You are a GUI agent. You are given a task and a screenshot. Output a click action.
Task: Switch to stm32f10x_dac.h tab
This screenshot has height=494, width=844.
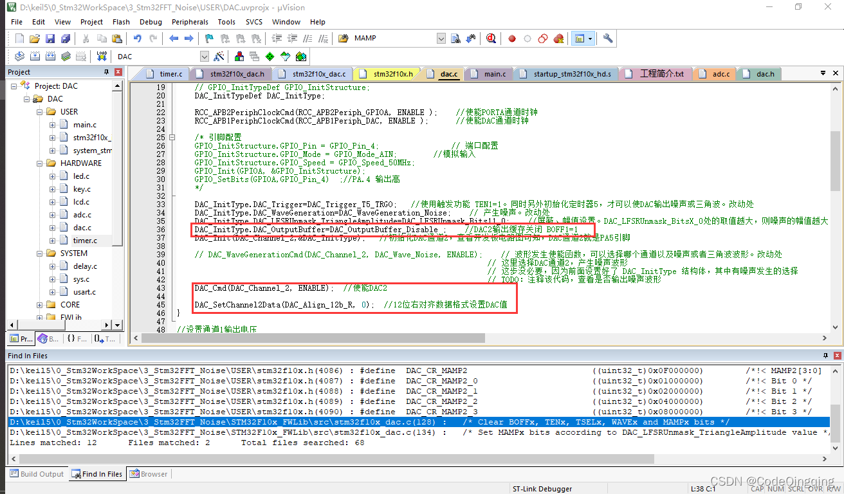(231, 74)
